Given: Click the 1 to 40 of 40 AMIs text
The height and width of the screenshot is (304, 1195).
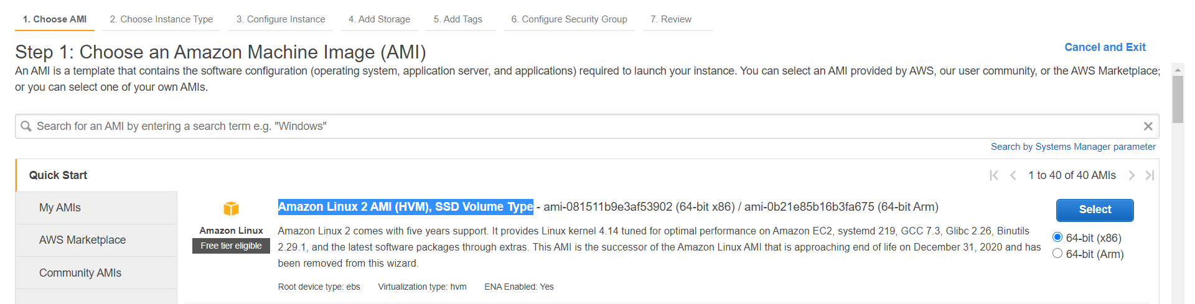Looking at the screenshot, I should (1072, 175).
